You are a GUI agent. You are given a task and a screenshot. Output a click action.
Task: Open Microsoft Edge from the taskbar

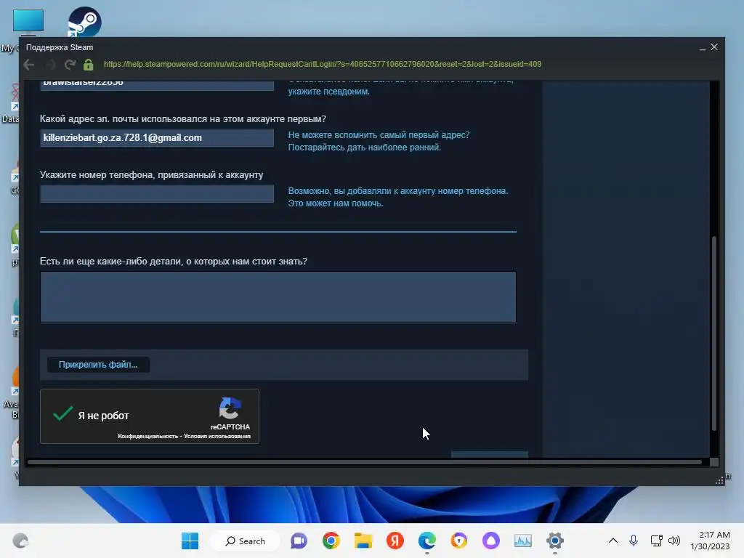coord(427,541)
